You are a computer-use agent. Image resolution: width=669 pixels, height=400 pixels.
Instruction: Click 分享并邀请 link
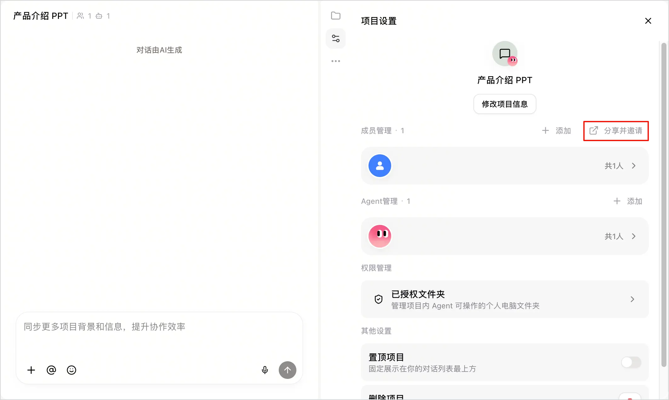tap(616, 131)
